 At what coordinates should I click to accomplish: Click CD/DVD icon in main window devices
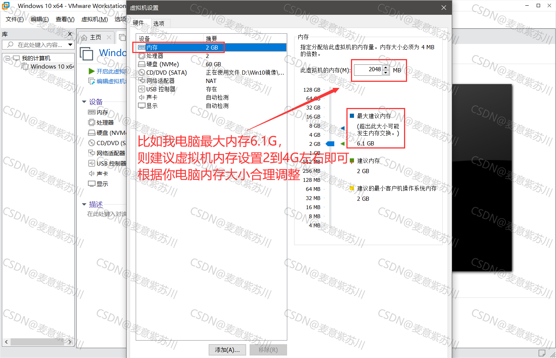(x=91, y=143)
